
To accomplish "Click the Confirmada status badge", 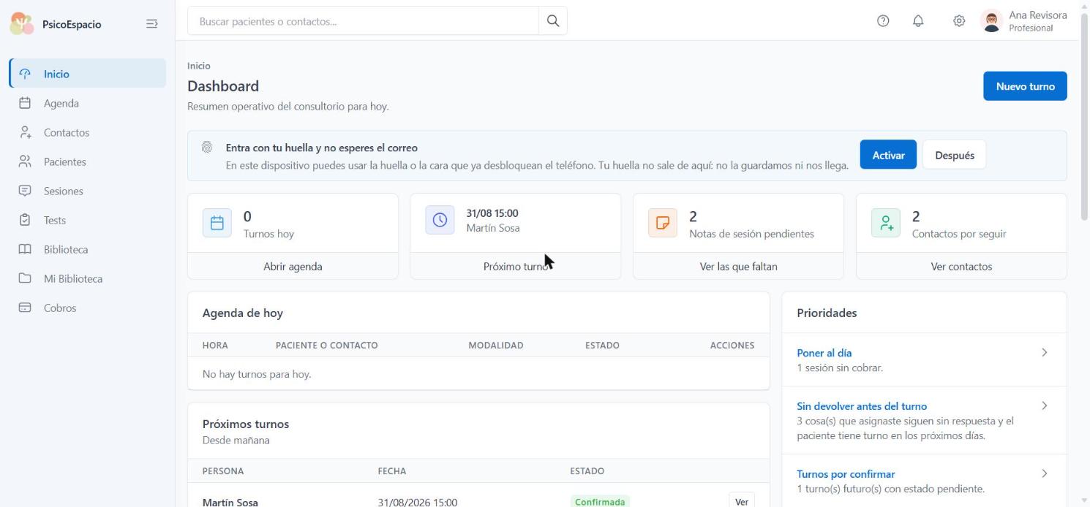I will 600,502.
